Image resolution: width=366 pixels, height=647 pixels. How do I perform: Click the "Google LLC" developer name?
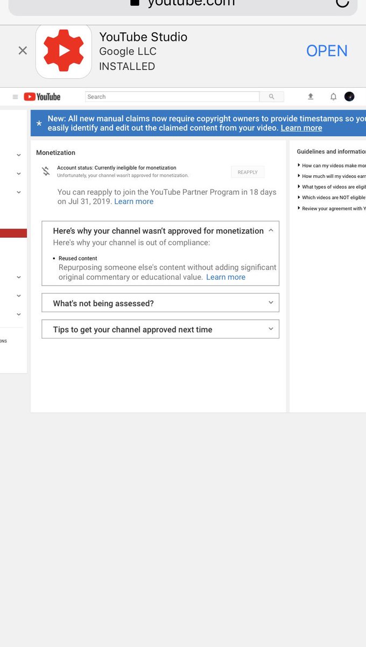128,52
